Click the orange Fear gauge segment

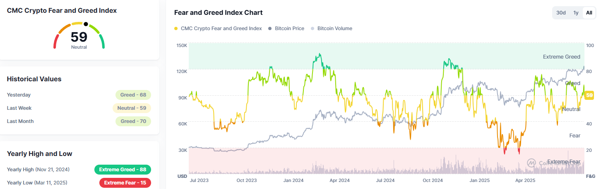64,28
